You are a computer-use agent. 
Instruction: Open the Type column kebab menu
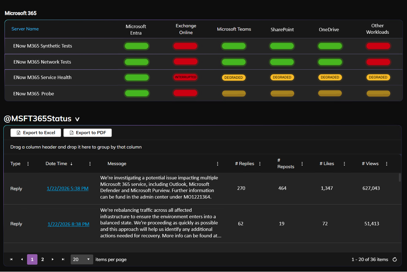28,163
